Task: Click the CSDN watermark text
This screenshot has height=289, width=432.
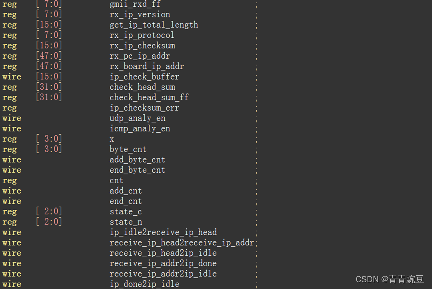Action: [x=389, y=279]
